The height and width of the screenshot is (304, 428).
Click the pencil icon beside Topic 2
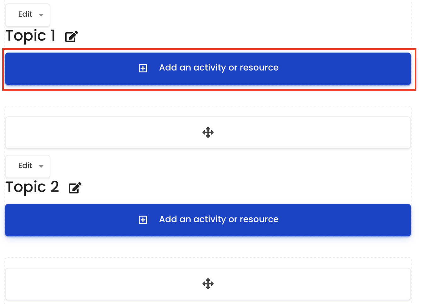(75, 188)
